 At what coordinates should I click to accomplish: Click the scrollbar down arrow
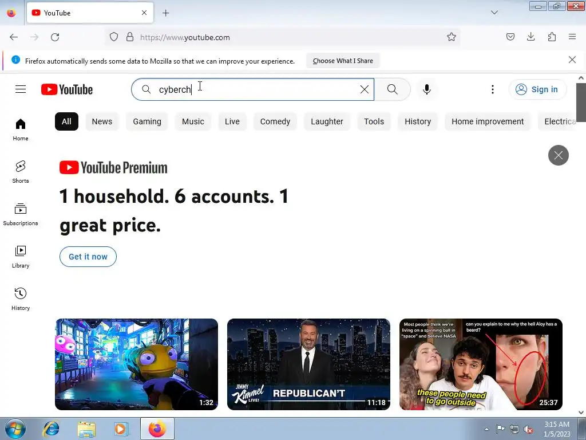click(x=581, y=412)
